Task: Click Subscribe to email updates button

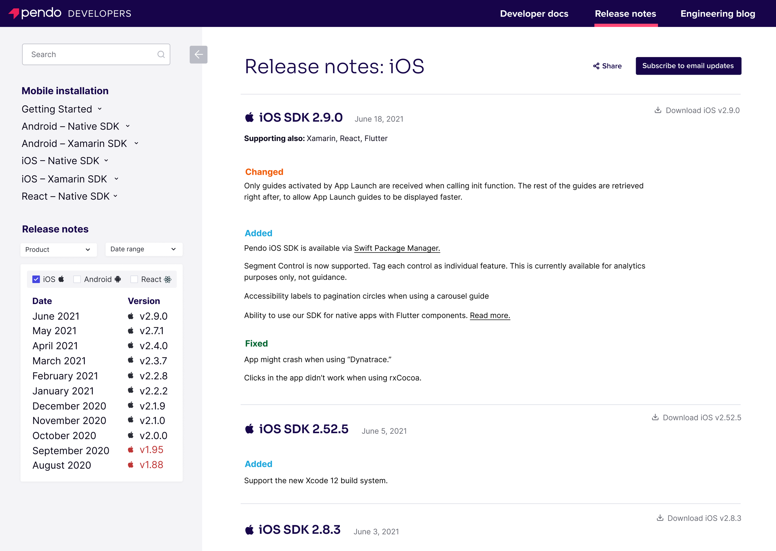Action: point(688,66)
